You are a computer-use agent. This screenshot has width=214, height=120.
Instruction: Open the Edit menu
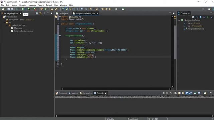(8, 5)
